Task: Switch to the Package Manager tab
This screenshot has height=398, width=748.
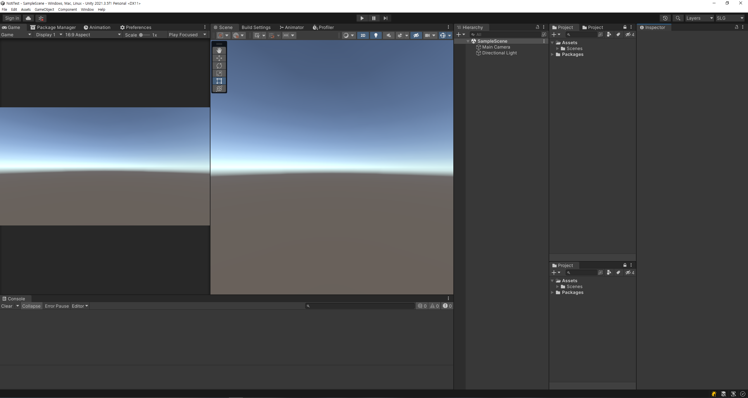Action: click(53, 27)
